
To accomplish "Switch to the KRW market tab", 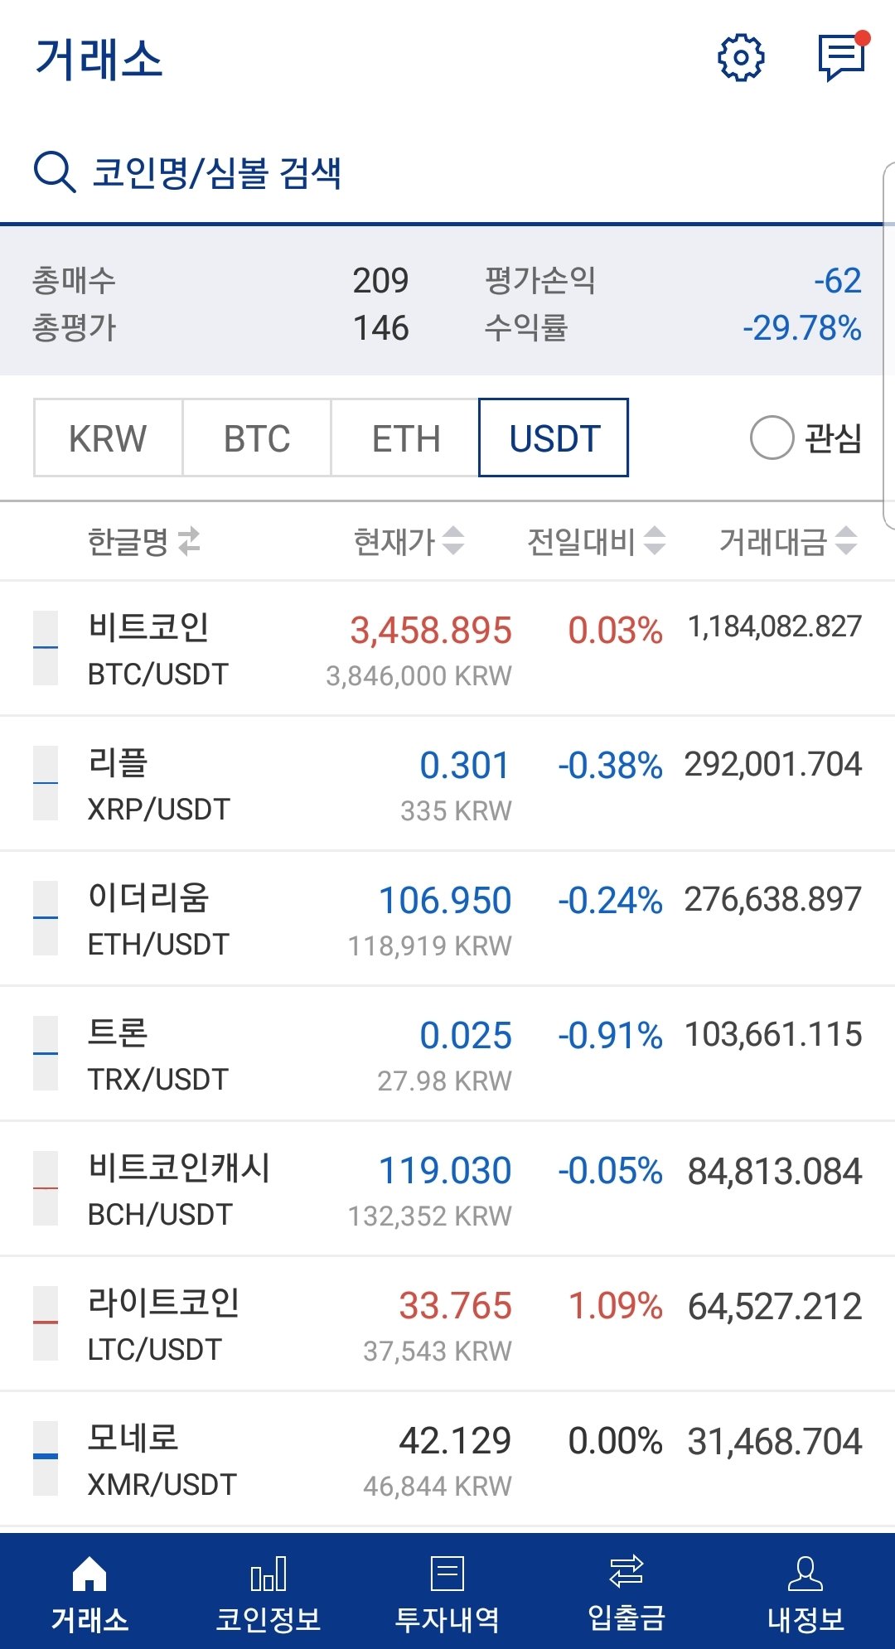I will pyautogui.click(x=108, y=438).
